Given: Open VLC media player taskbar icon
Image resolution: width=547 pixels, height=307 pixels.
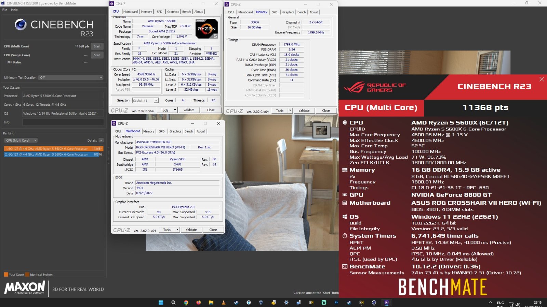Looking at the screenshot, I should pos(224,303).
